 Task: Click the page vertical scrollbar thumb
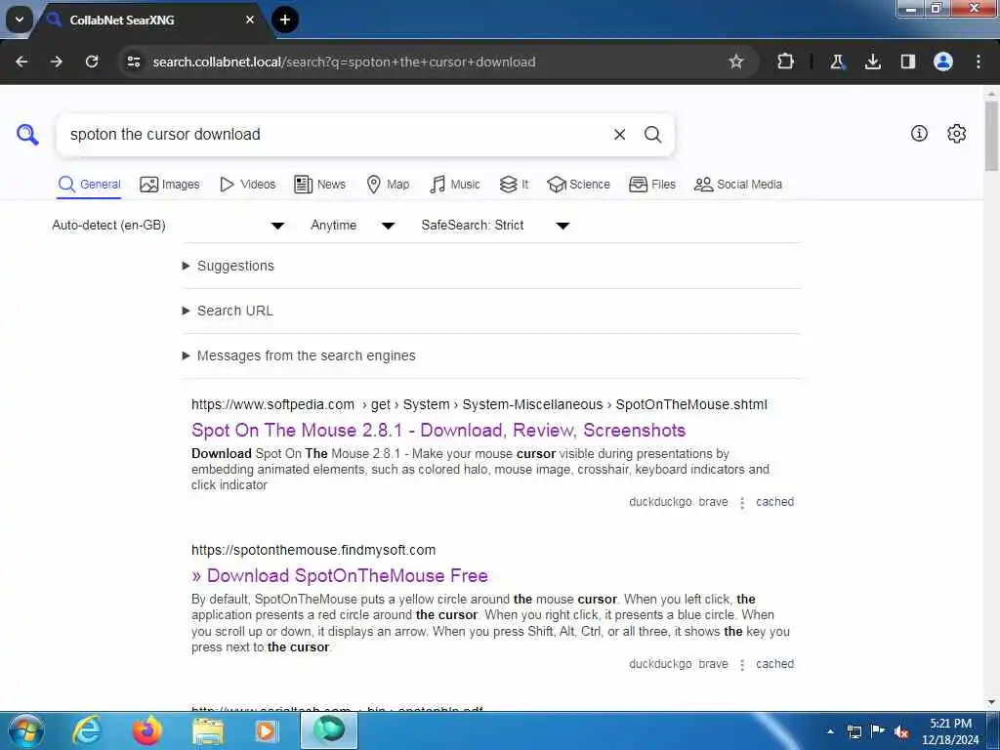pyautogui.click(x=991, y=136)
